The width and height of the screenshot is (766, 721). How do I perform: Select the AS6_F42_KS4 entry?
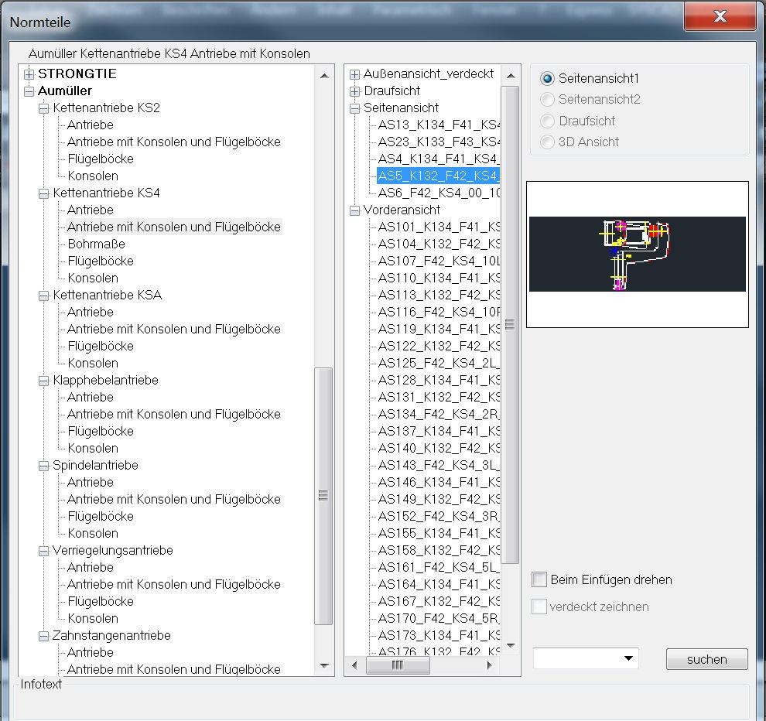click(x=438, y=193)
